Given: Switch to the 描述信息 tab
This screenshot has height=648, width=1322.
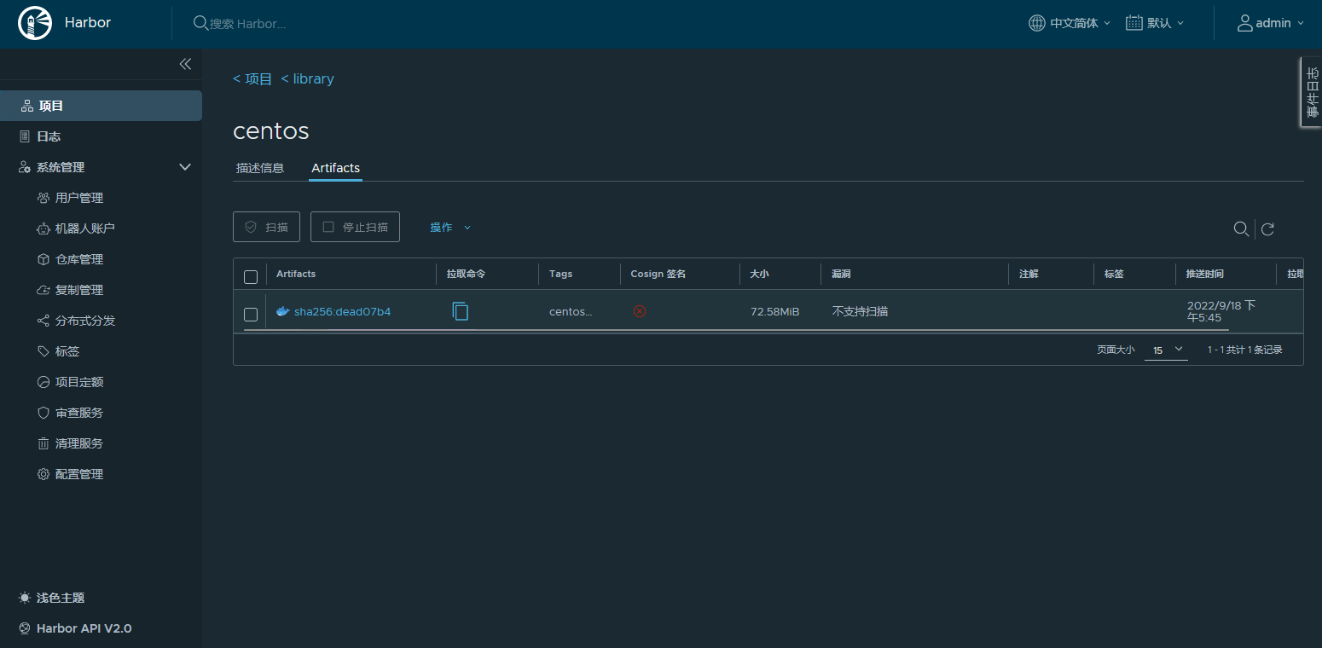Looking at the screenshot, I should click(x=260, y=168).
